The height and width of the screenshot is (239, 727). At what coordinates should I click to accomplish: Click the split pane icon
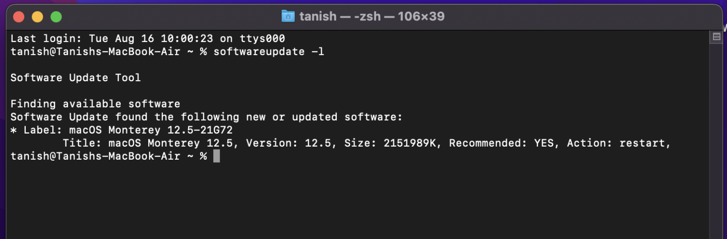(x=716, y=37)
